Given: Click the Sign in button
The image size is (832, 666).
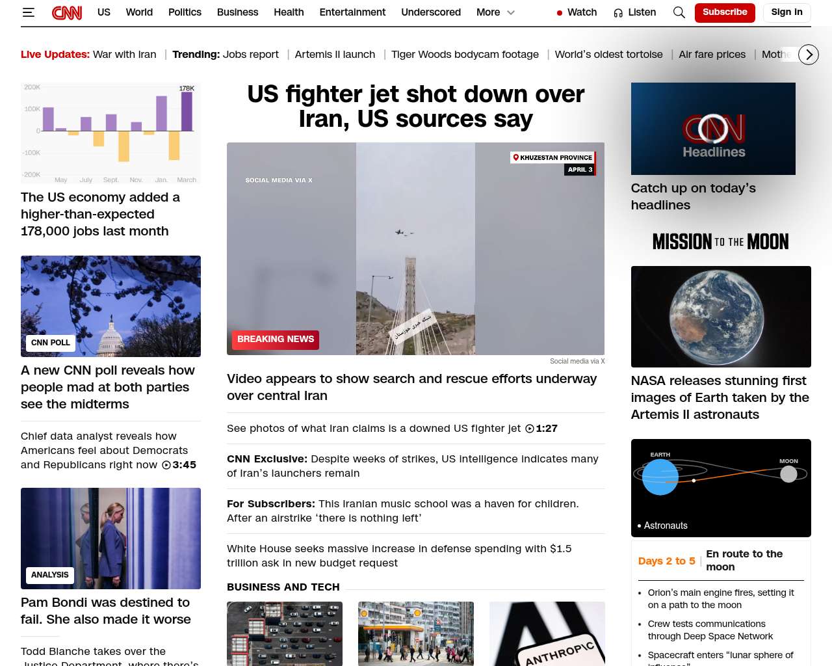Looking at the screenshot, I should click(x=786, y=12).
